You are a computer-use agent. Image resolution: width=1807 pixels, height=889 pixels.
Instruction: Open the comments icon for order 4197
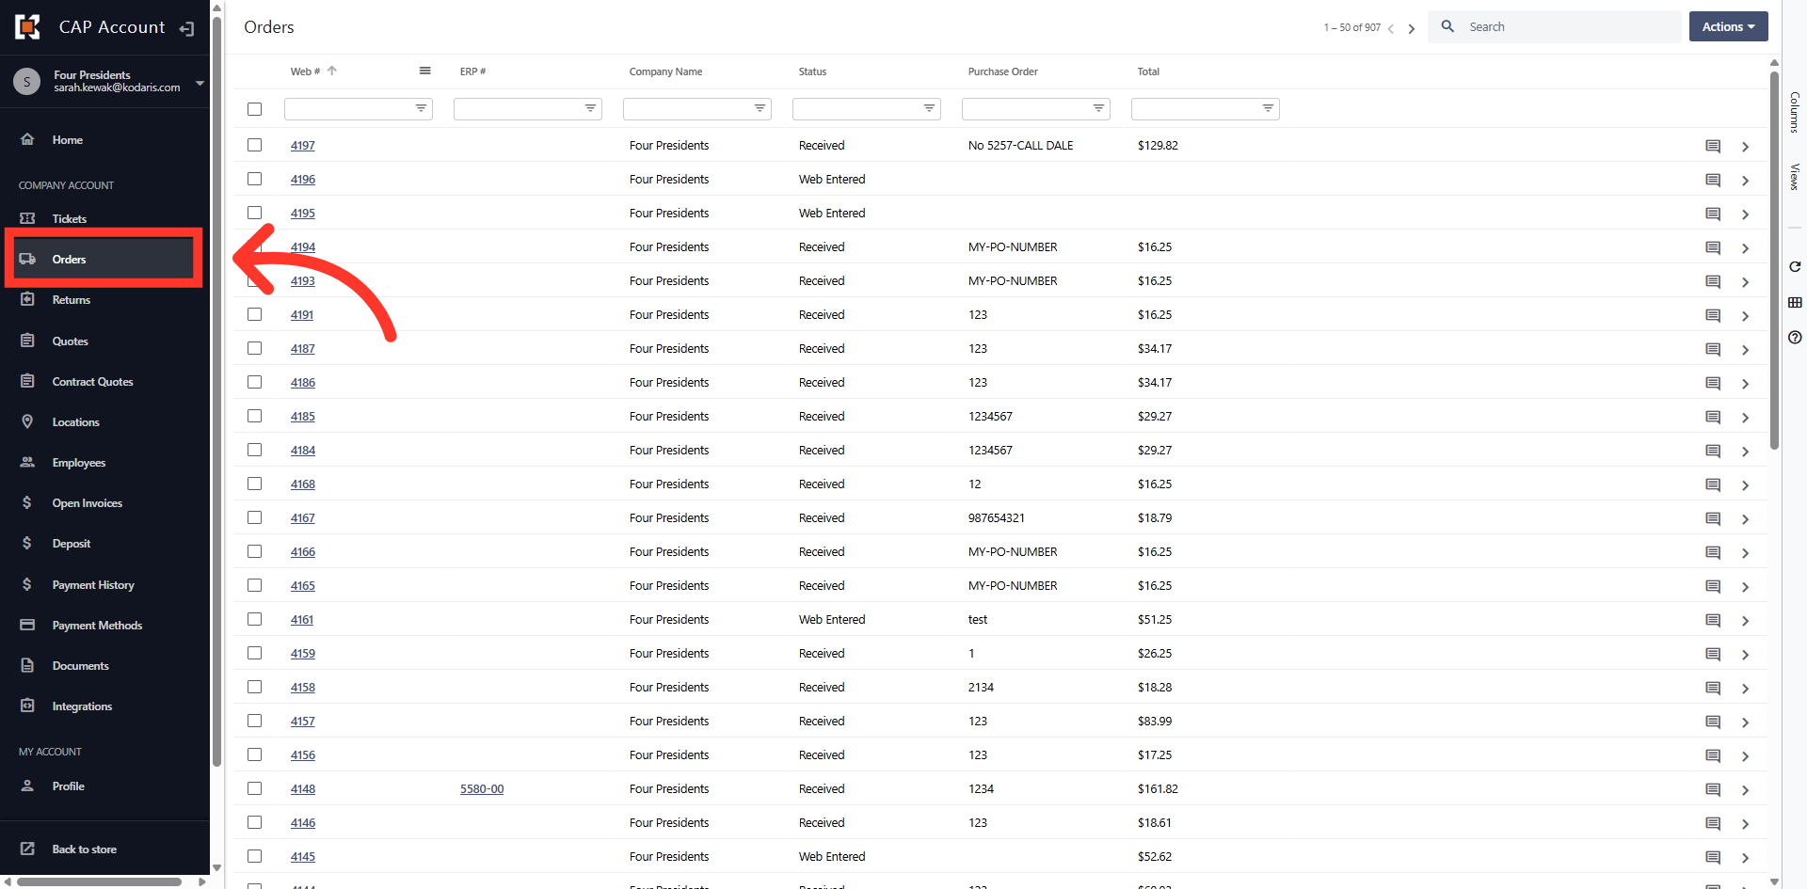click(1713, 146)
